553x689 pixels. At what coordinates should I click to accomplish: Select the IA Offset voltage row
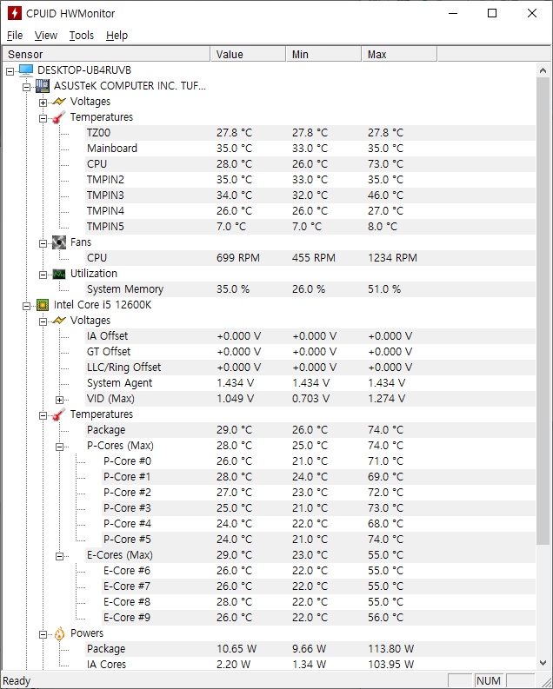click(x=310, y=336)
